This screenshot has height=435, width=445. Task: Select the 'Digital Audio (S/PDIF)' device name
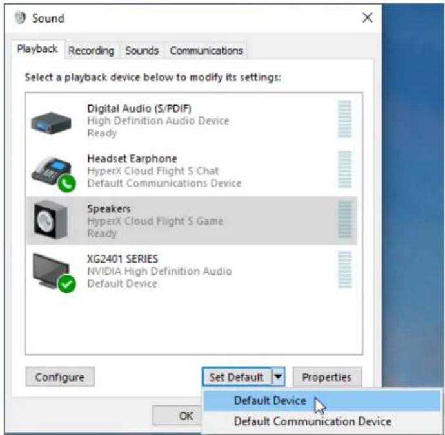pyautogui.click(x=139, y=109)
